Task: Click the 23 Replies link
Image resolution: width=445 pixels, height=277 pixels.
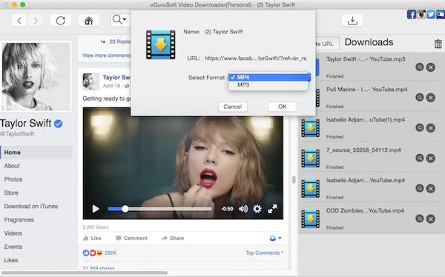Action: pyautogui.click(x=119, y=41)
